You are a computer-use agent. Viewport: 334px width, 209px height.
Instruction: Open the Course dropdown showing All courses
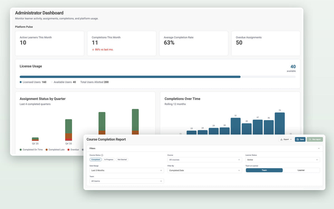tap(205, 160)
